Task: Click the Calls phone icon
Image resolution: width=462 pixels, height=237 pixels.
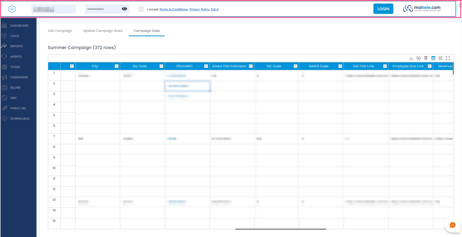Action: [x=4, y=36]
